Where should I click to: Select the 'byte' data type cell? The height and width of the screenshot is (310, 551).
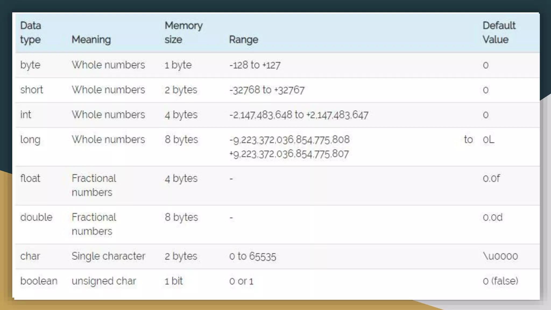click(30, 65)
